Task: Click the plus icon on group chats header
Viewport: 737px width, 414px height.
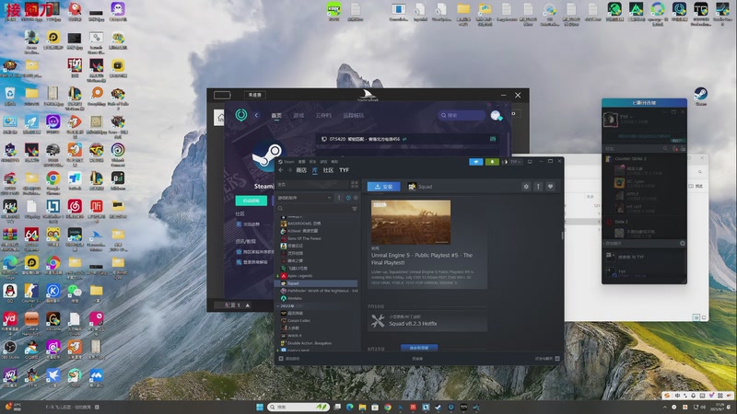Action: tap(683, 243)
